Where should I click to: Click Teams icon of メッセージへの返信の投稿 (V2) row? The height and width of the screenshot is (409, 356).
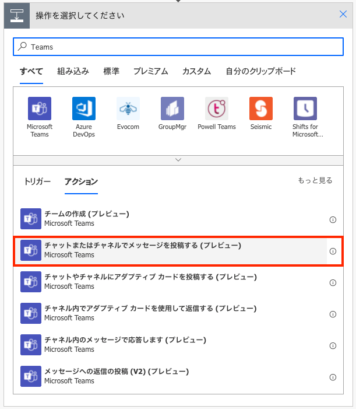(x=31, y=376)
